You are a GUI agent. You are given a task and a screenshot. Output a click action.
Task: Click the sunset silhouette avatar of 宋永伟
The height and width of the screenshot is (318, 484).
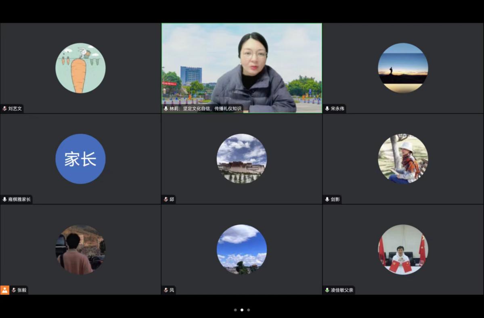point(403,68)
